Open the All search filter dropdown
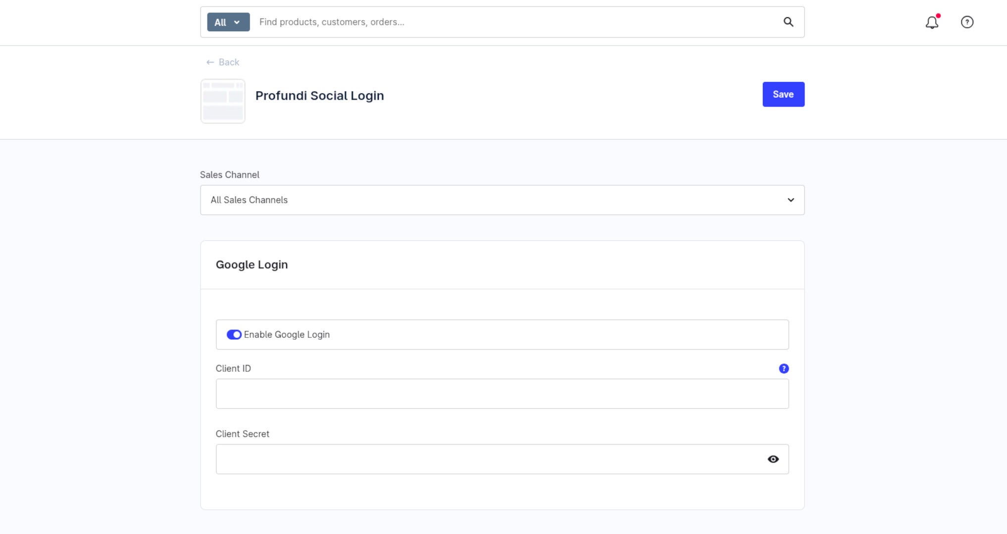1007x534 pixels. pos(228,22)
